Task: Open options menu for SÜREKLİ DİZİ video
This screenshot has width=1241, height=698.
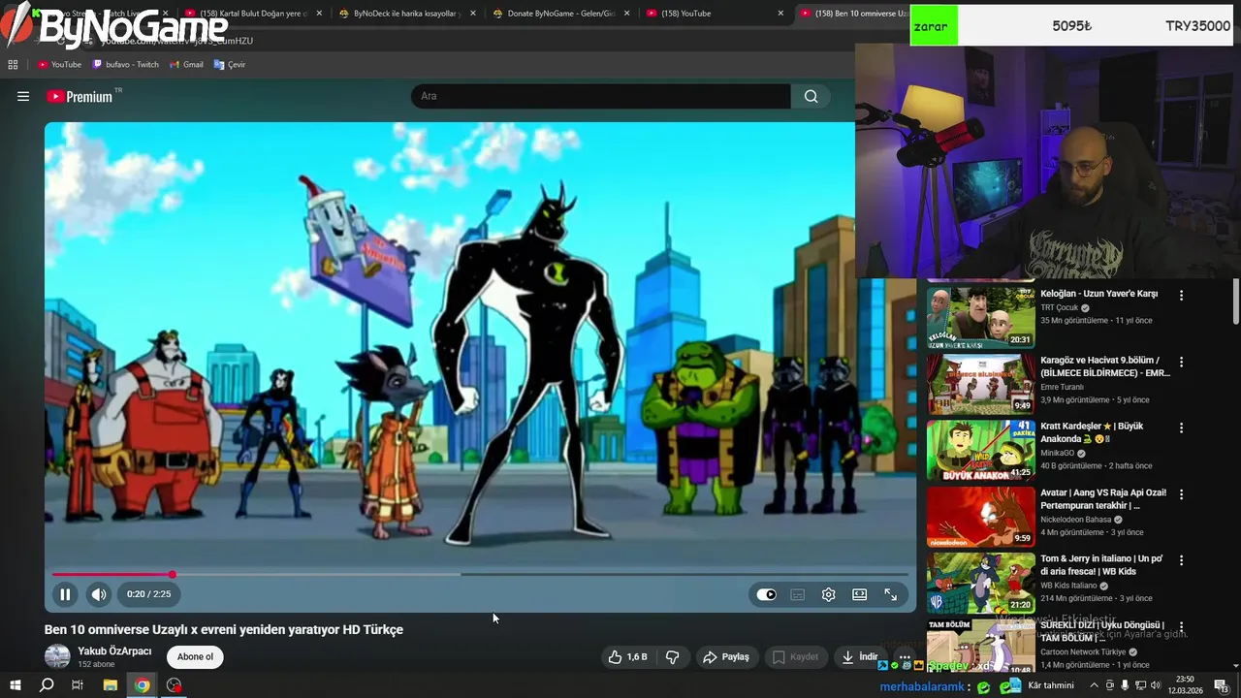Action: [1181, 626]
